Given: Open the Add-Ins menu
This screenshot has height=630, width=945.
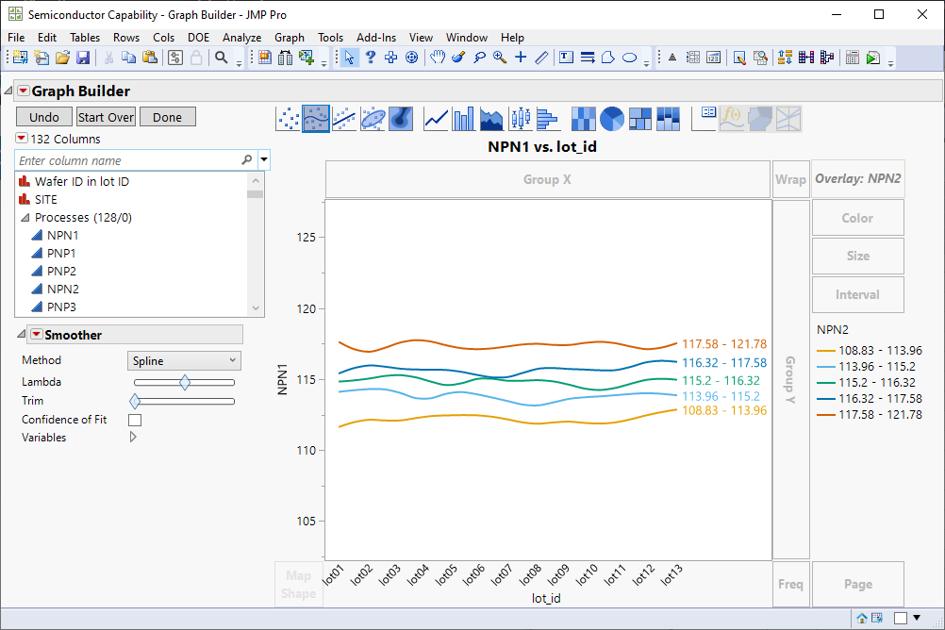Looking at the screenshot, I should click(x=376, y=38).
